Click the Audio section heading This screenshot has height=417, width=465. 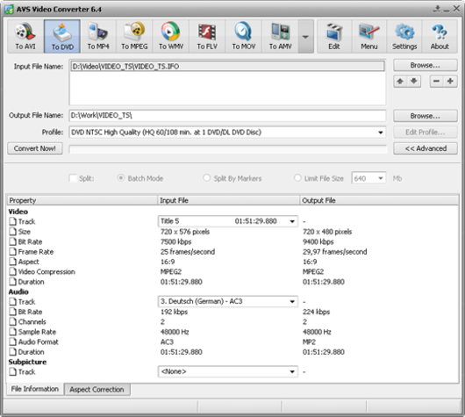(18, 291)
